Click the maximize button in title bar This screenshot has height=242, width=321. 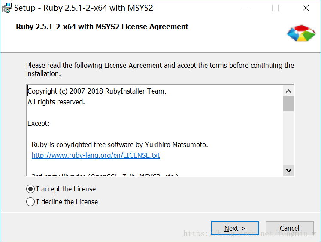pos(276,8)
